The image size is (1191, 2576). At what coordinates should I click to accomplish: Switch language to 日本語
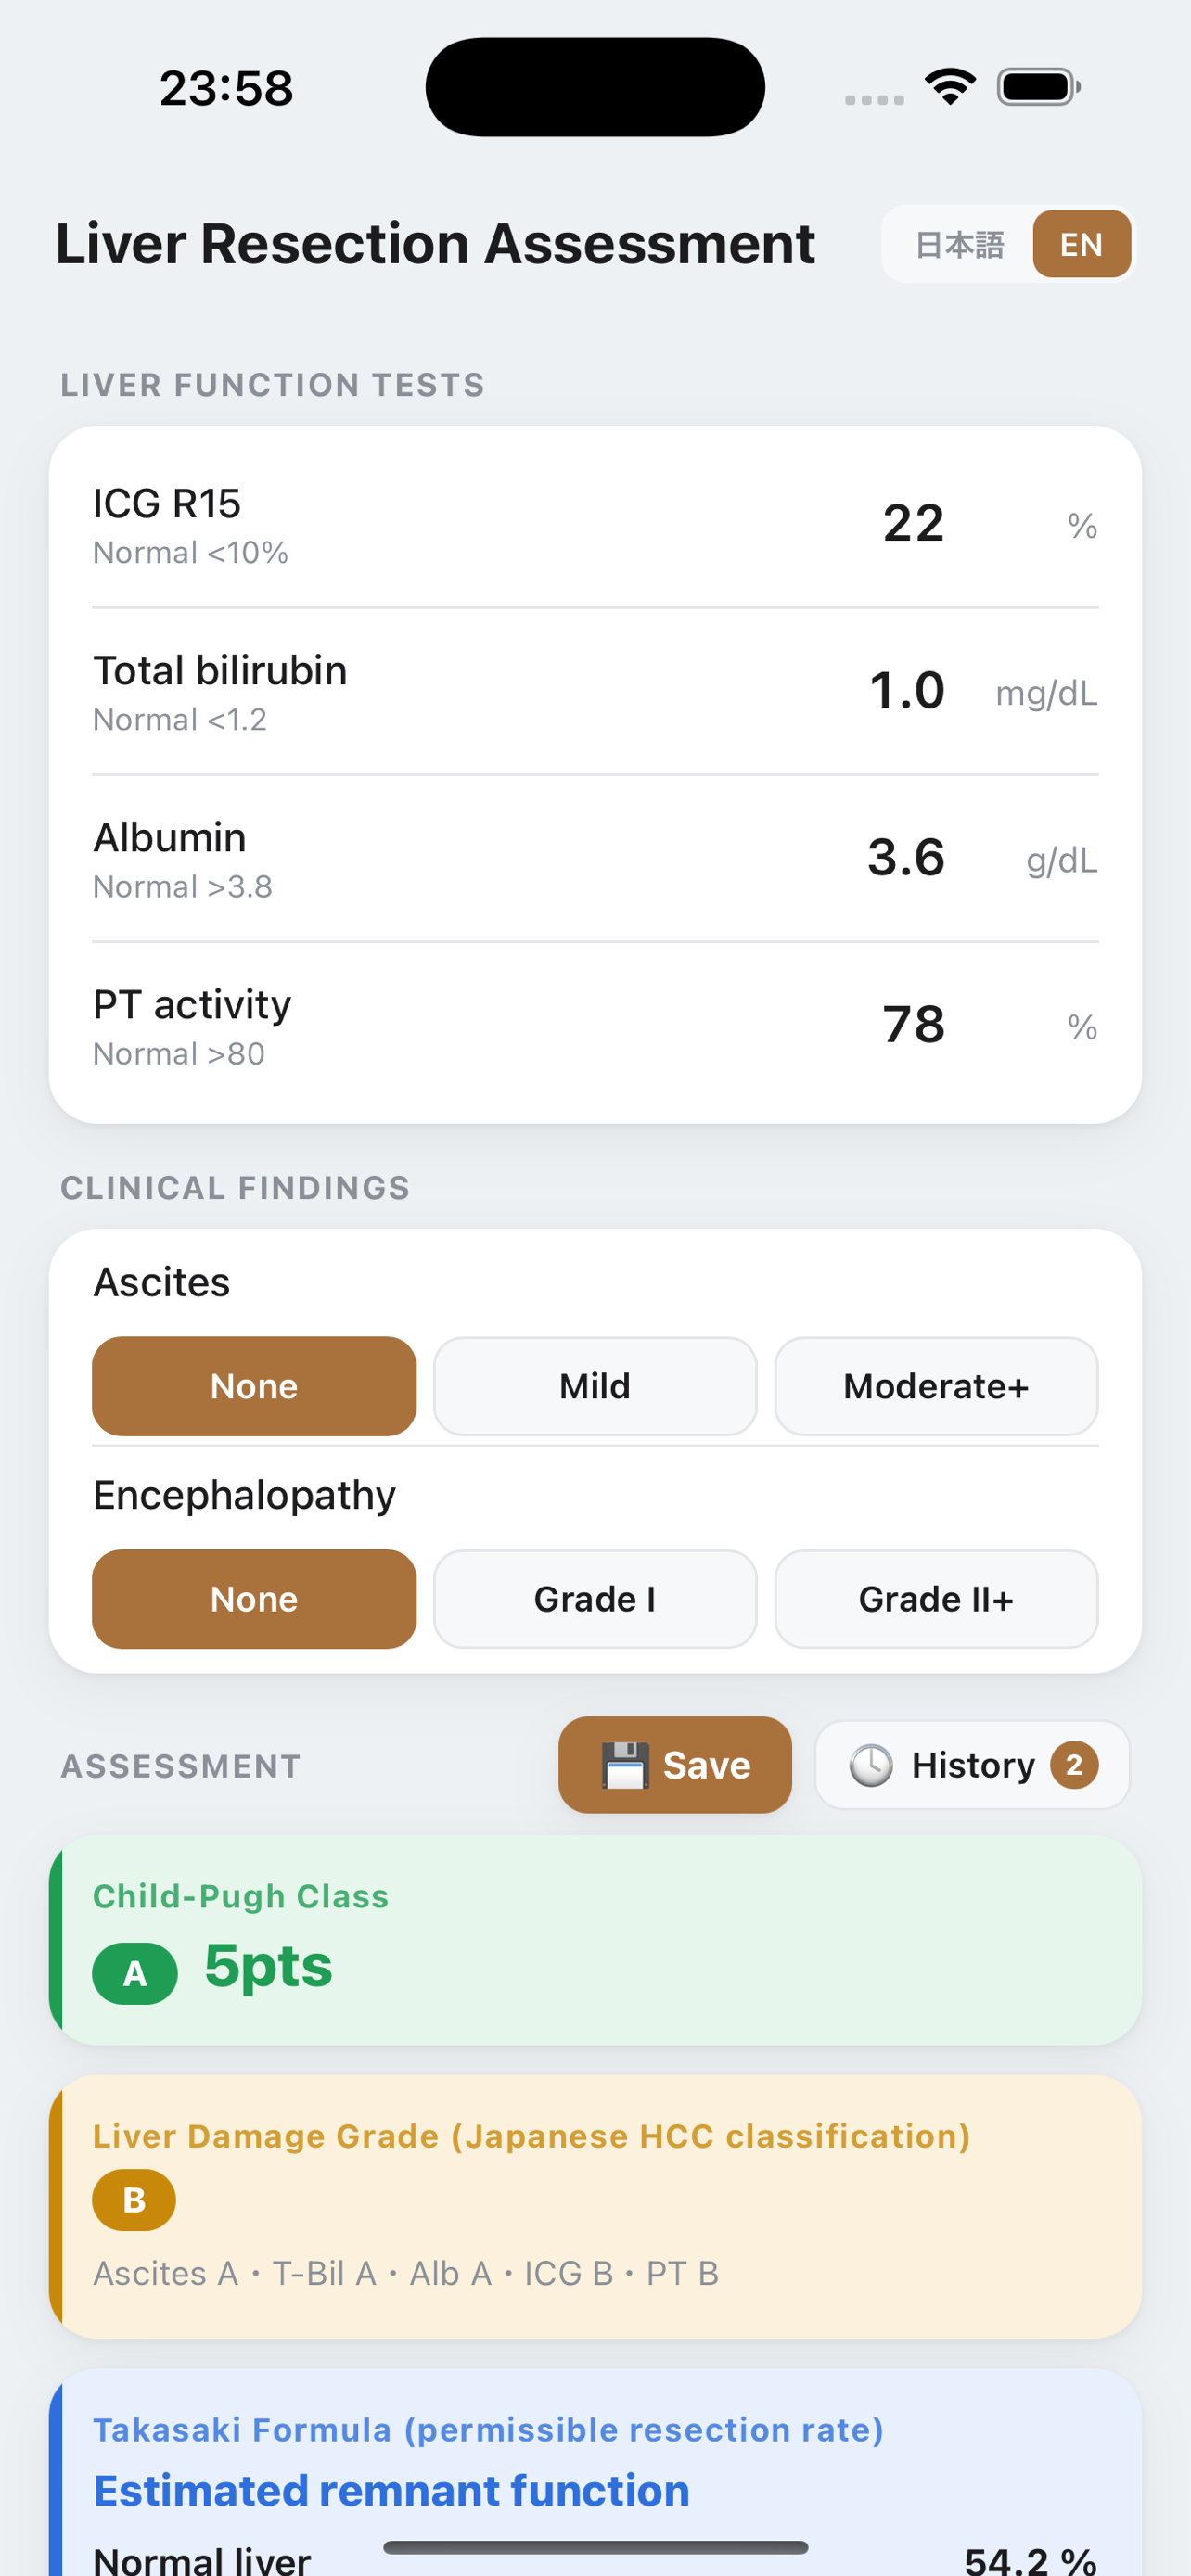(960, 245)
